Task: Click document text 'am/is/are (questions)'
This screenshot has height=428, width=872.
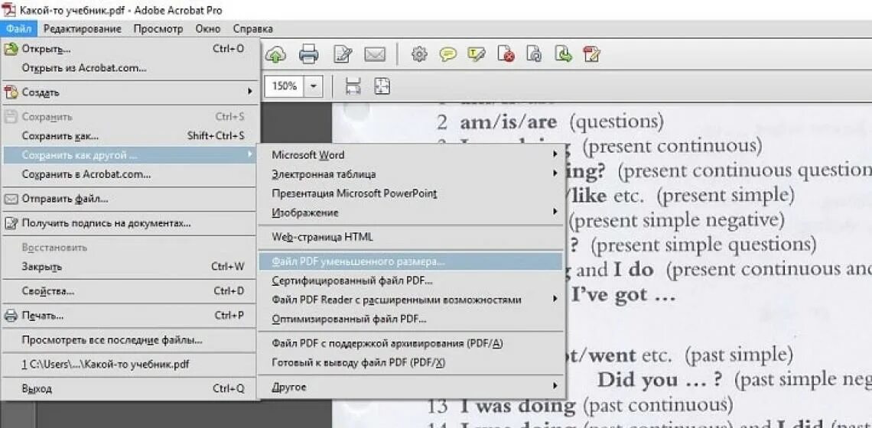Action: click(x=561, y=122)
